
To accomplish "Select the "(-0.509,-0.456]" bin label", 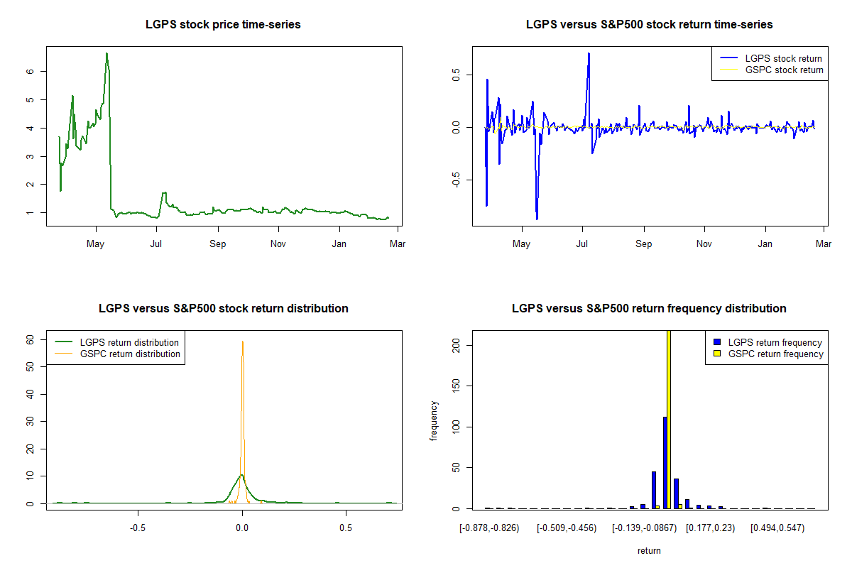I will tap(568, 528).
